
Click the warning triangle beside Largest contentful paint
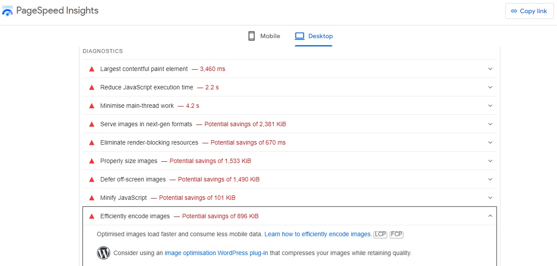(x=92, y=69)
